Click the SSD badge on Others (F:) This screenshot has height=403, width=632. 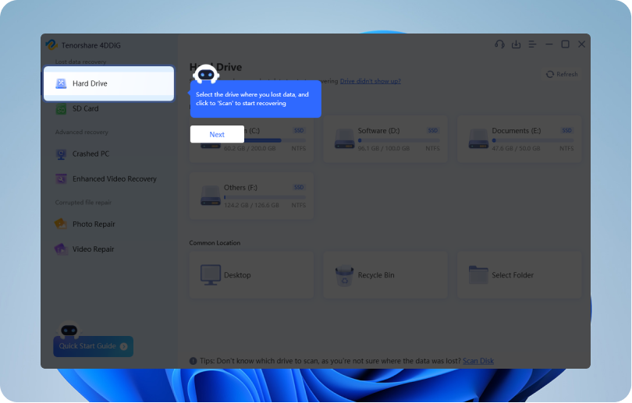pos(299,187)
